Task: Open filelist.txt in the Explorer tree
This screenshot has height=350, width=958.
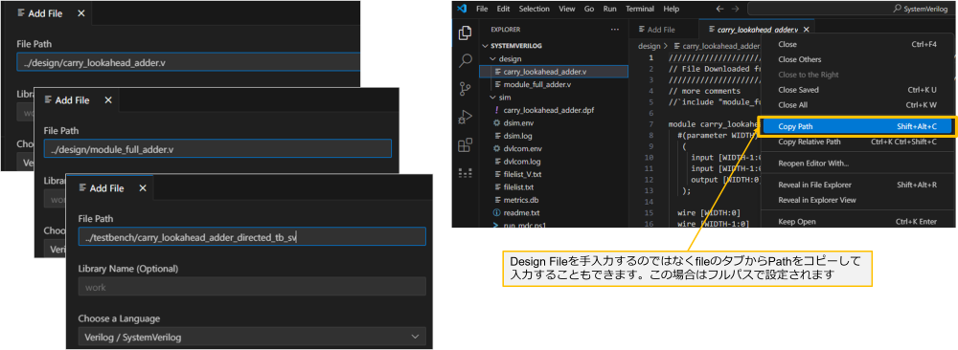Action: click(x=554, y=187)
